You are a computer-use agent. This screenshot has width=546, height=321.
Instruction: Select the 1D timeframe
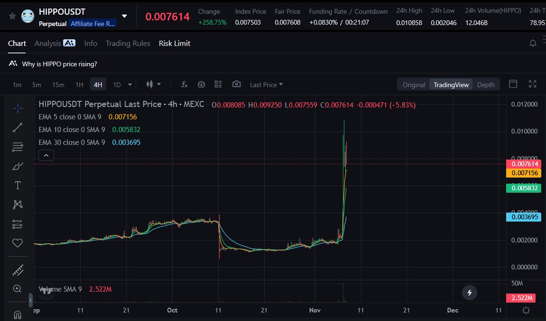117,84
